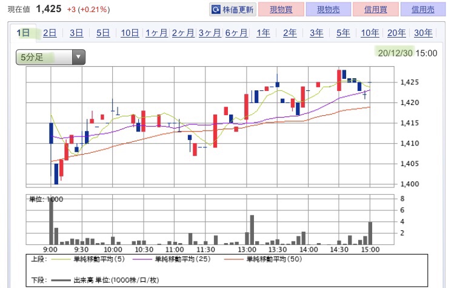View the 10年 chart period
This screenshot has width=454, height=288.
pos(370,33)
